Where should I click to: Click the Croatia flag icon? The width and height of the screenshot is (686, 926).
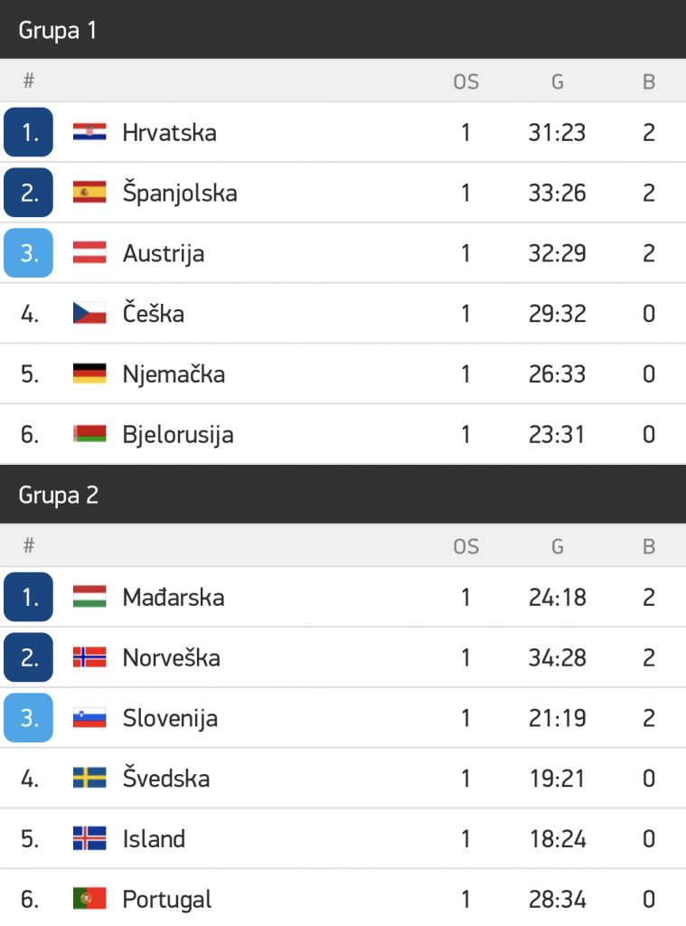coord(89,132)
